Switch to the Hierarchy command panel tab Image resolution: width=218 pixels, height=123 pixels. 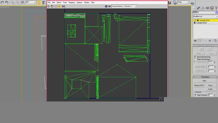click(203, 8)
